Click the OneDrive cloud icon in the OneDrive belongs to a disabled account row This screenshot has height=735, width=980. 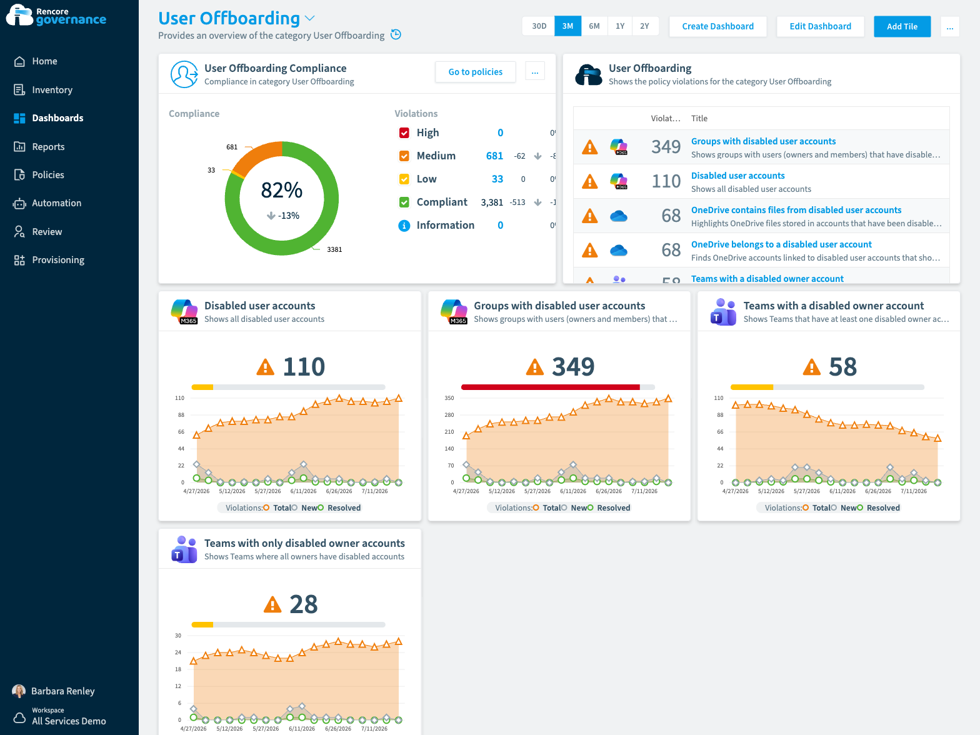[619, 251]
